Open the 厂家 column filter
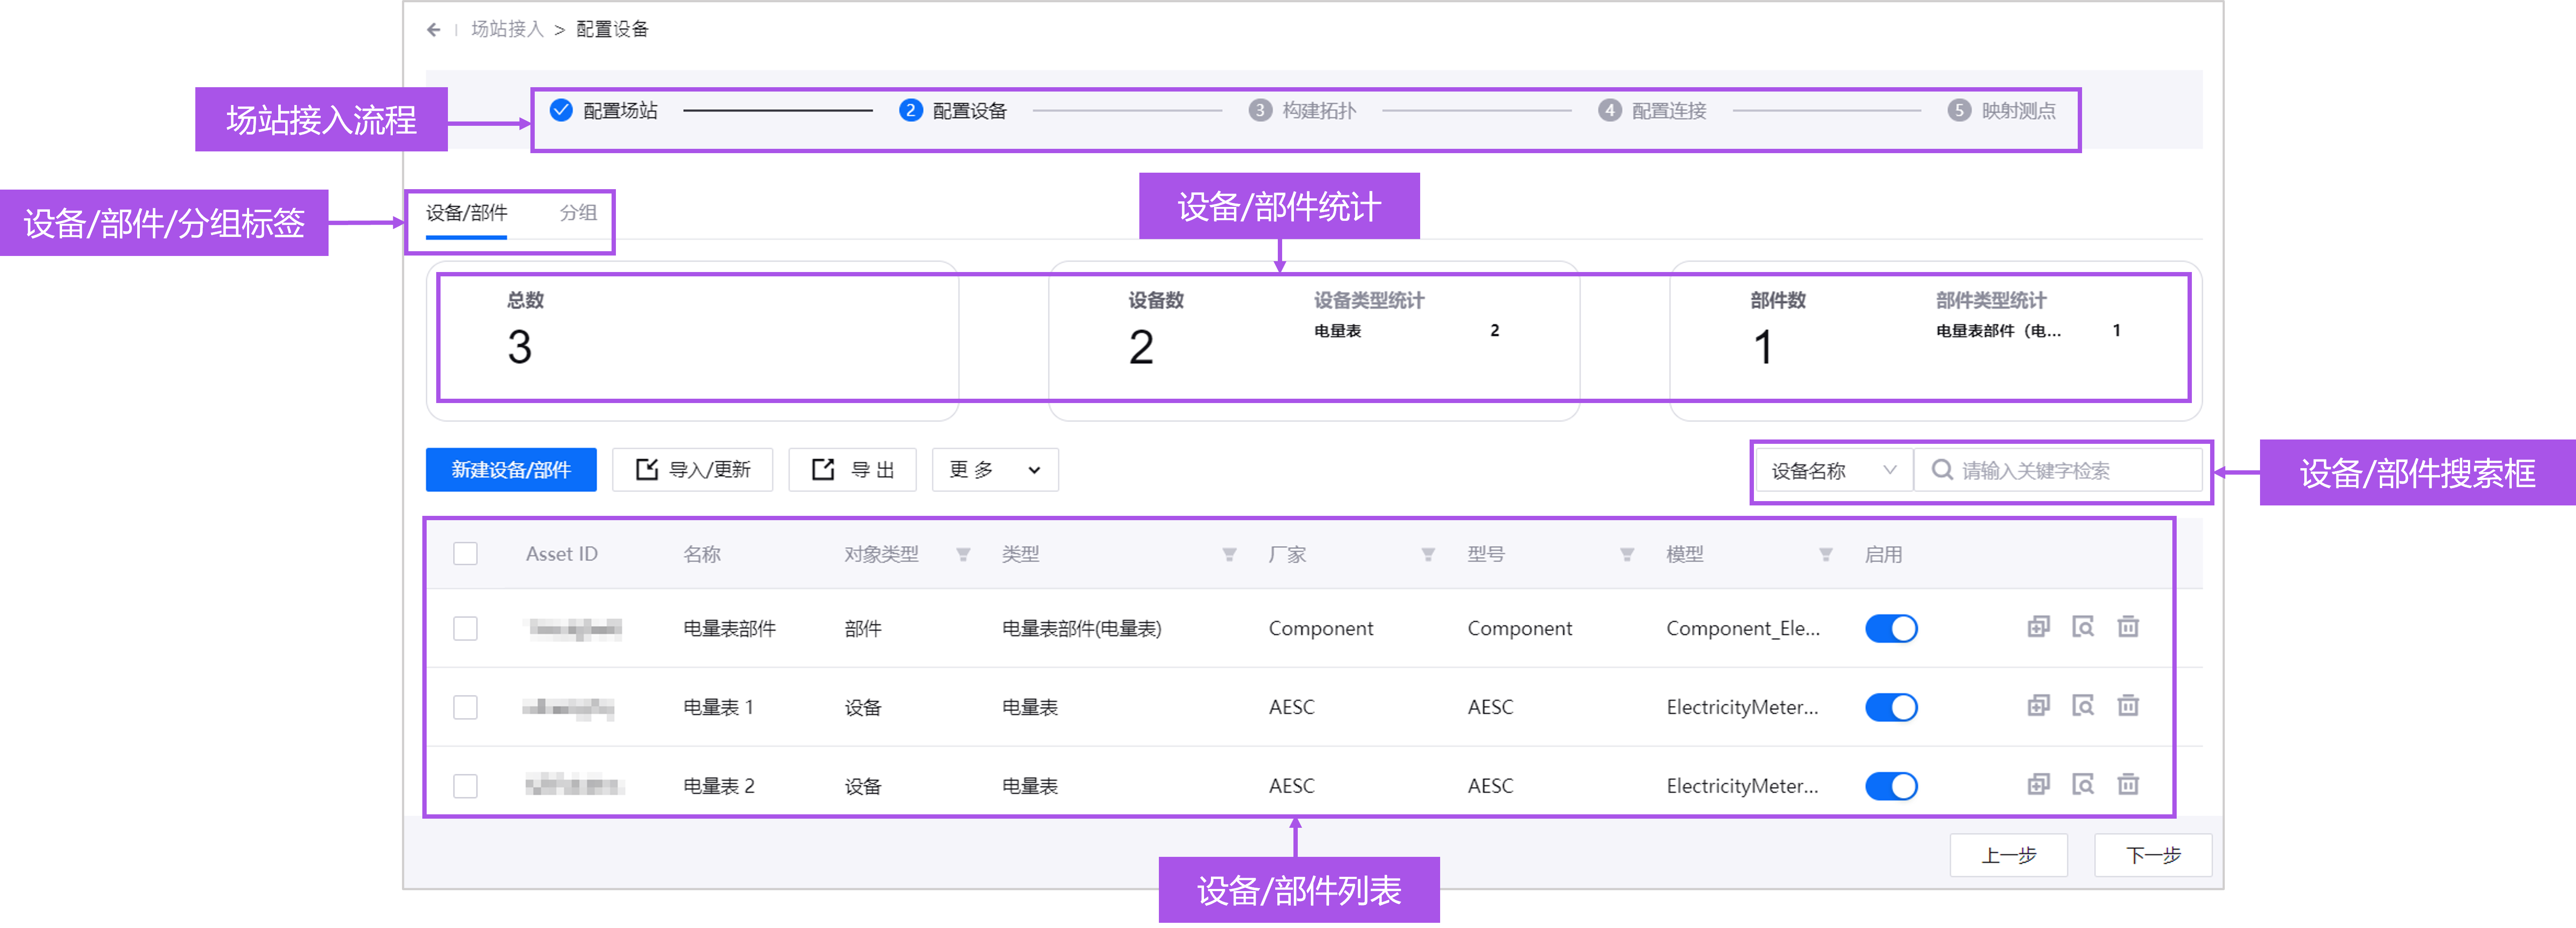This screenshot has width=2576, height=928. (1428, 555)
